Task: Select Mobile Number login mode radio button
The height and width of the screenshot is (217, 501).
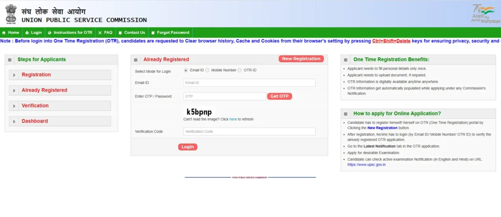Action: [x=207, y=70]
